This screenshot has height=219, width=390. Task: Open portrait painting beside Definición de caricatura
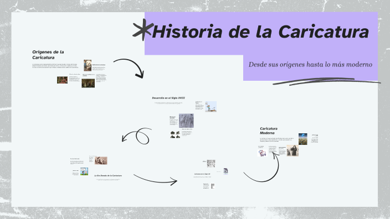coord(88,65)
